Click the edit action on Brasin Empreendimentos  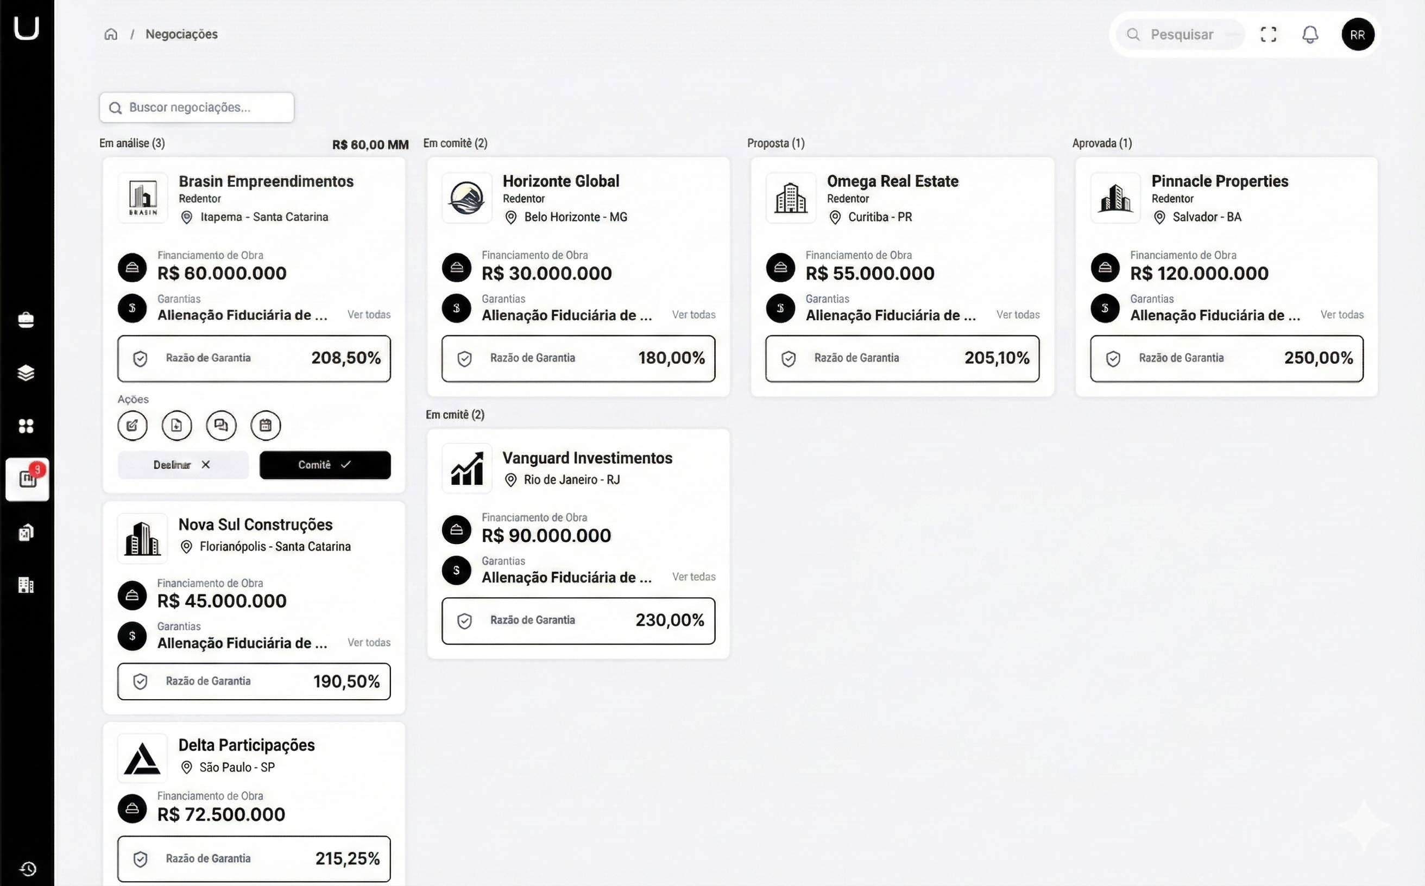point(133,426)
